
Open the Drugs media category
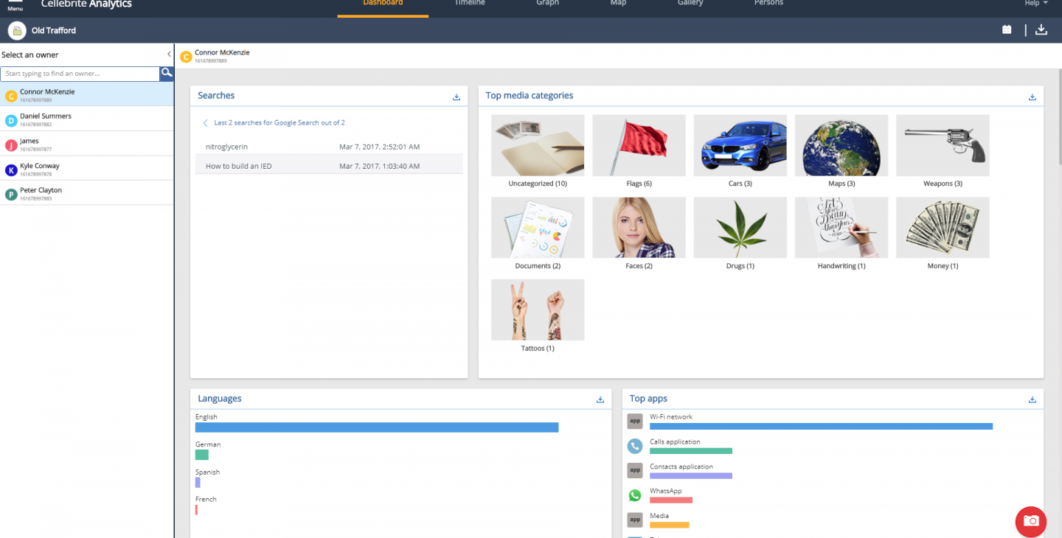(x=740, y=233)
